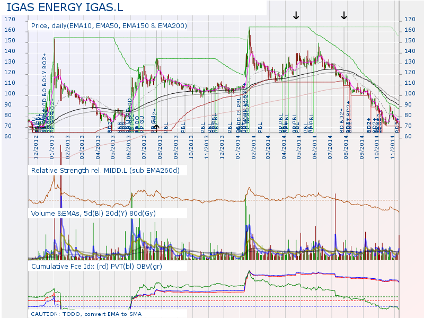Click the Relative Strength rel. MIDD.L label
The width and height of the screenshot is (424, 318).
[105, 171]
